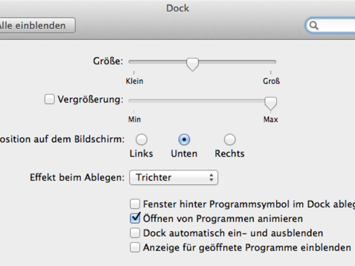Select the Links position radio button
Image resolution: width=355 pixels, height=266 pixels.
(141, 139)
